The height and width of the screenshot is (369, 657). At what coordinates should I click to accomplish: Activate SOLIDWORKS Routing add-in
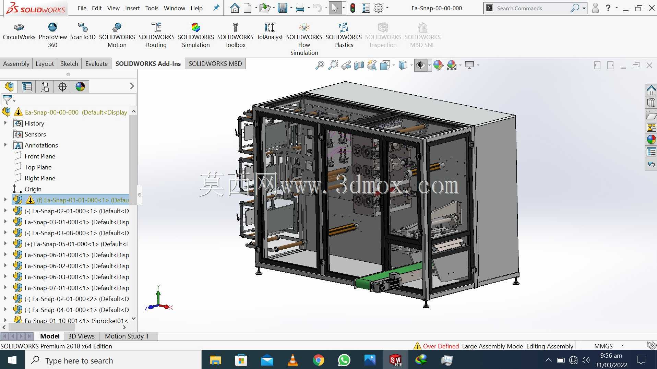[156, 35]
